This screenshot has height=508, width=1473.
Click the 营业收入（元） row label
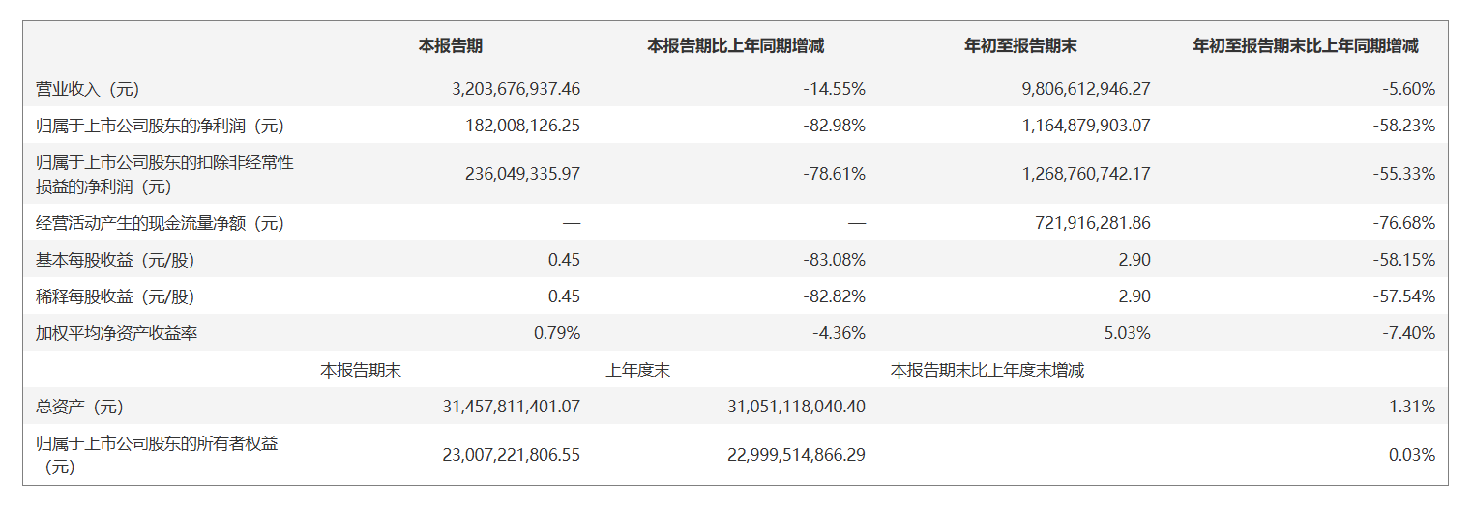[88, 89]
